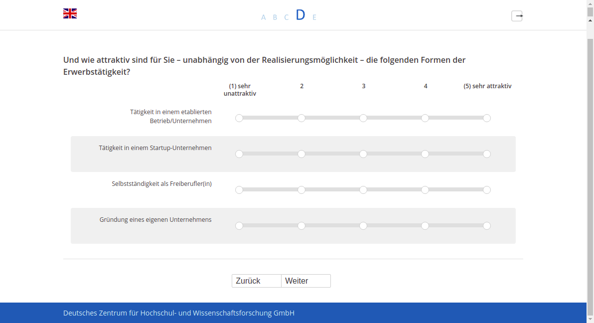Click the footer text Deutsches Zentrum für Hochschul-

[120, 313]
